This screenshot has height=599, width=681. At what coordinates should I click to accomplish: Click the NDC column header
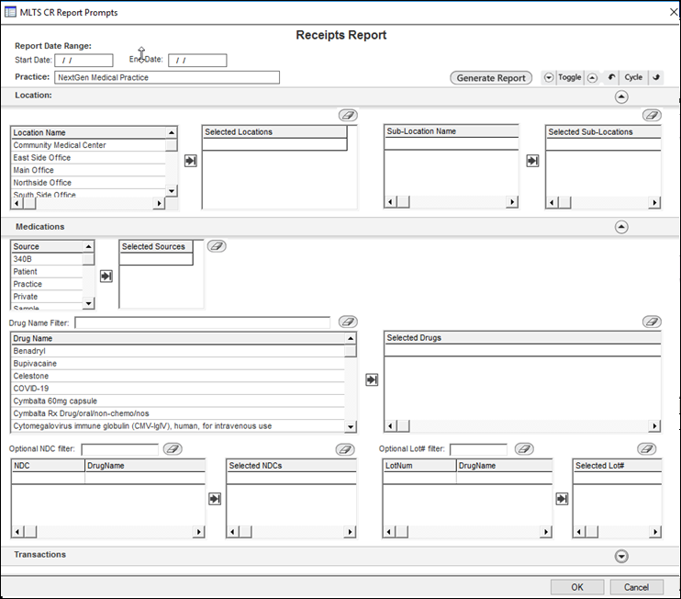coord(48,466)
